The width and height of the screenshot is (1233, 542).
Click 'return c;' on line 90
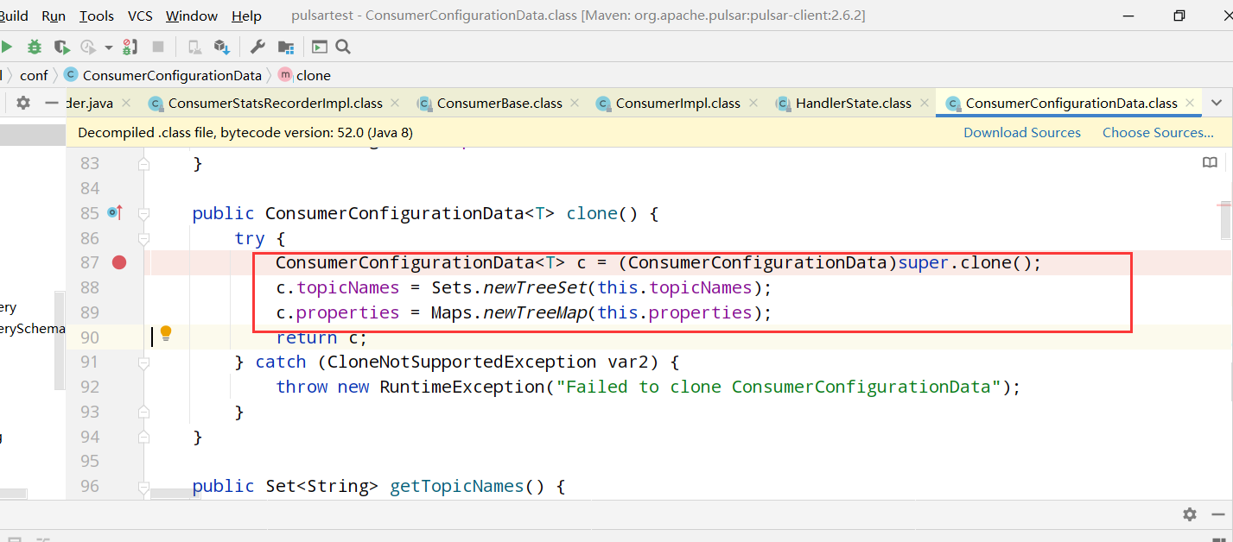point(321,337)
